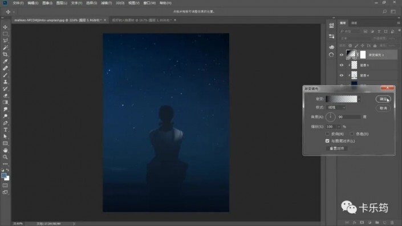Select the Smudge tool
The image size is (402, 226).
click(x=5, y=109)
